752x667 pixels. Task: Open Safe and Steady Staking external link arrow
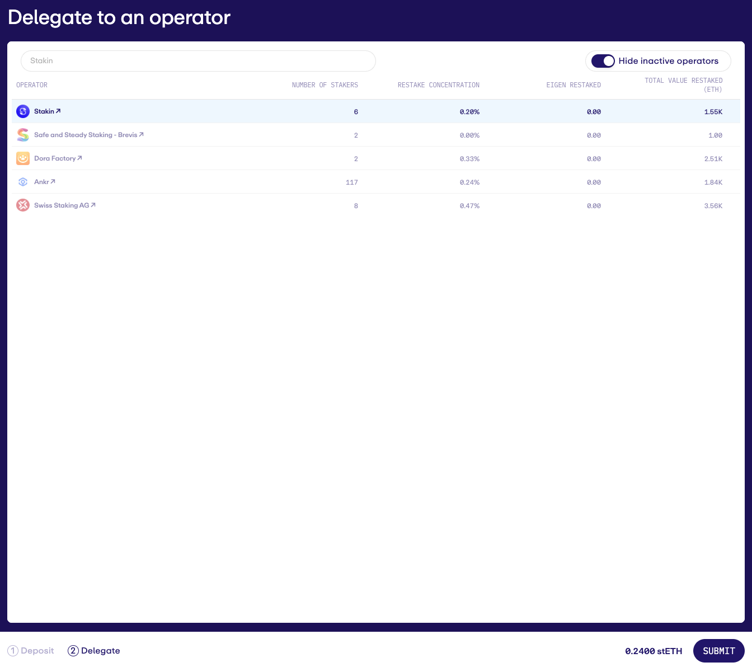pyautogui.click(x=142, y=135)
